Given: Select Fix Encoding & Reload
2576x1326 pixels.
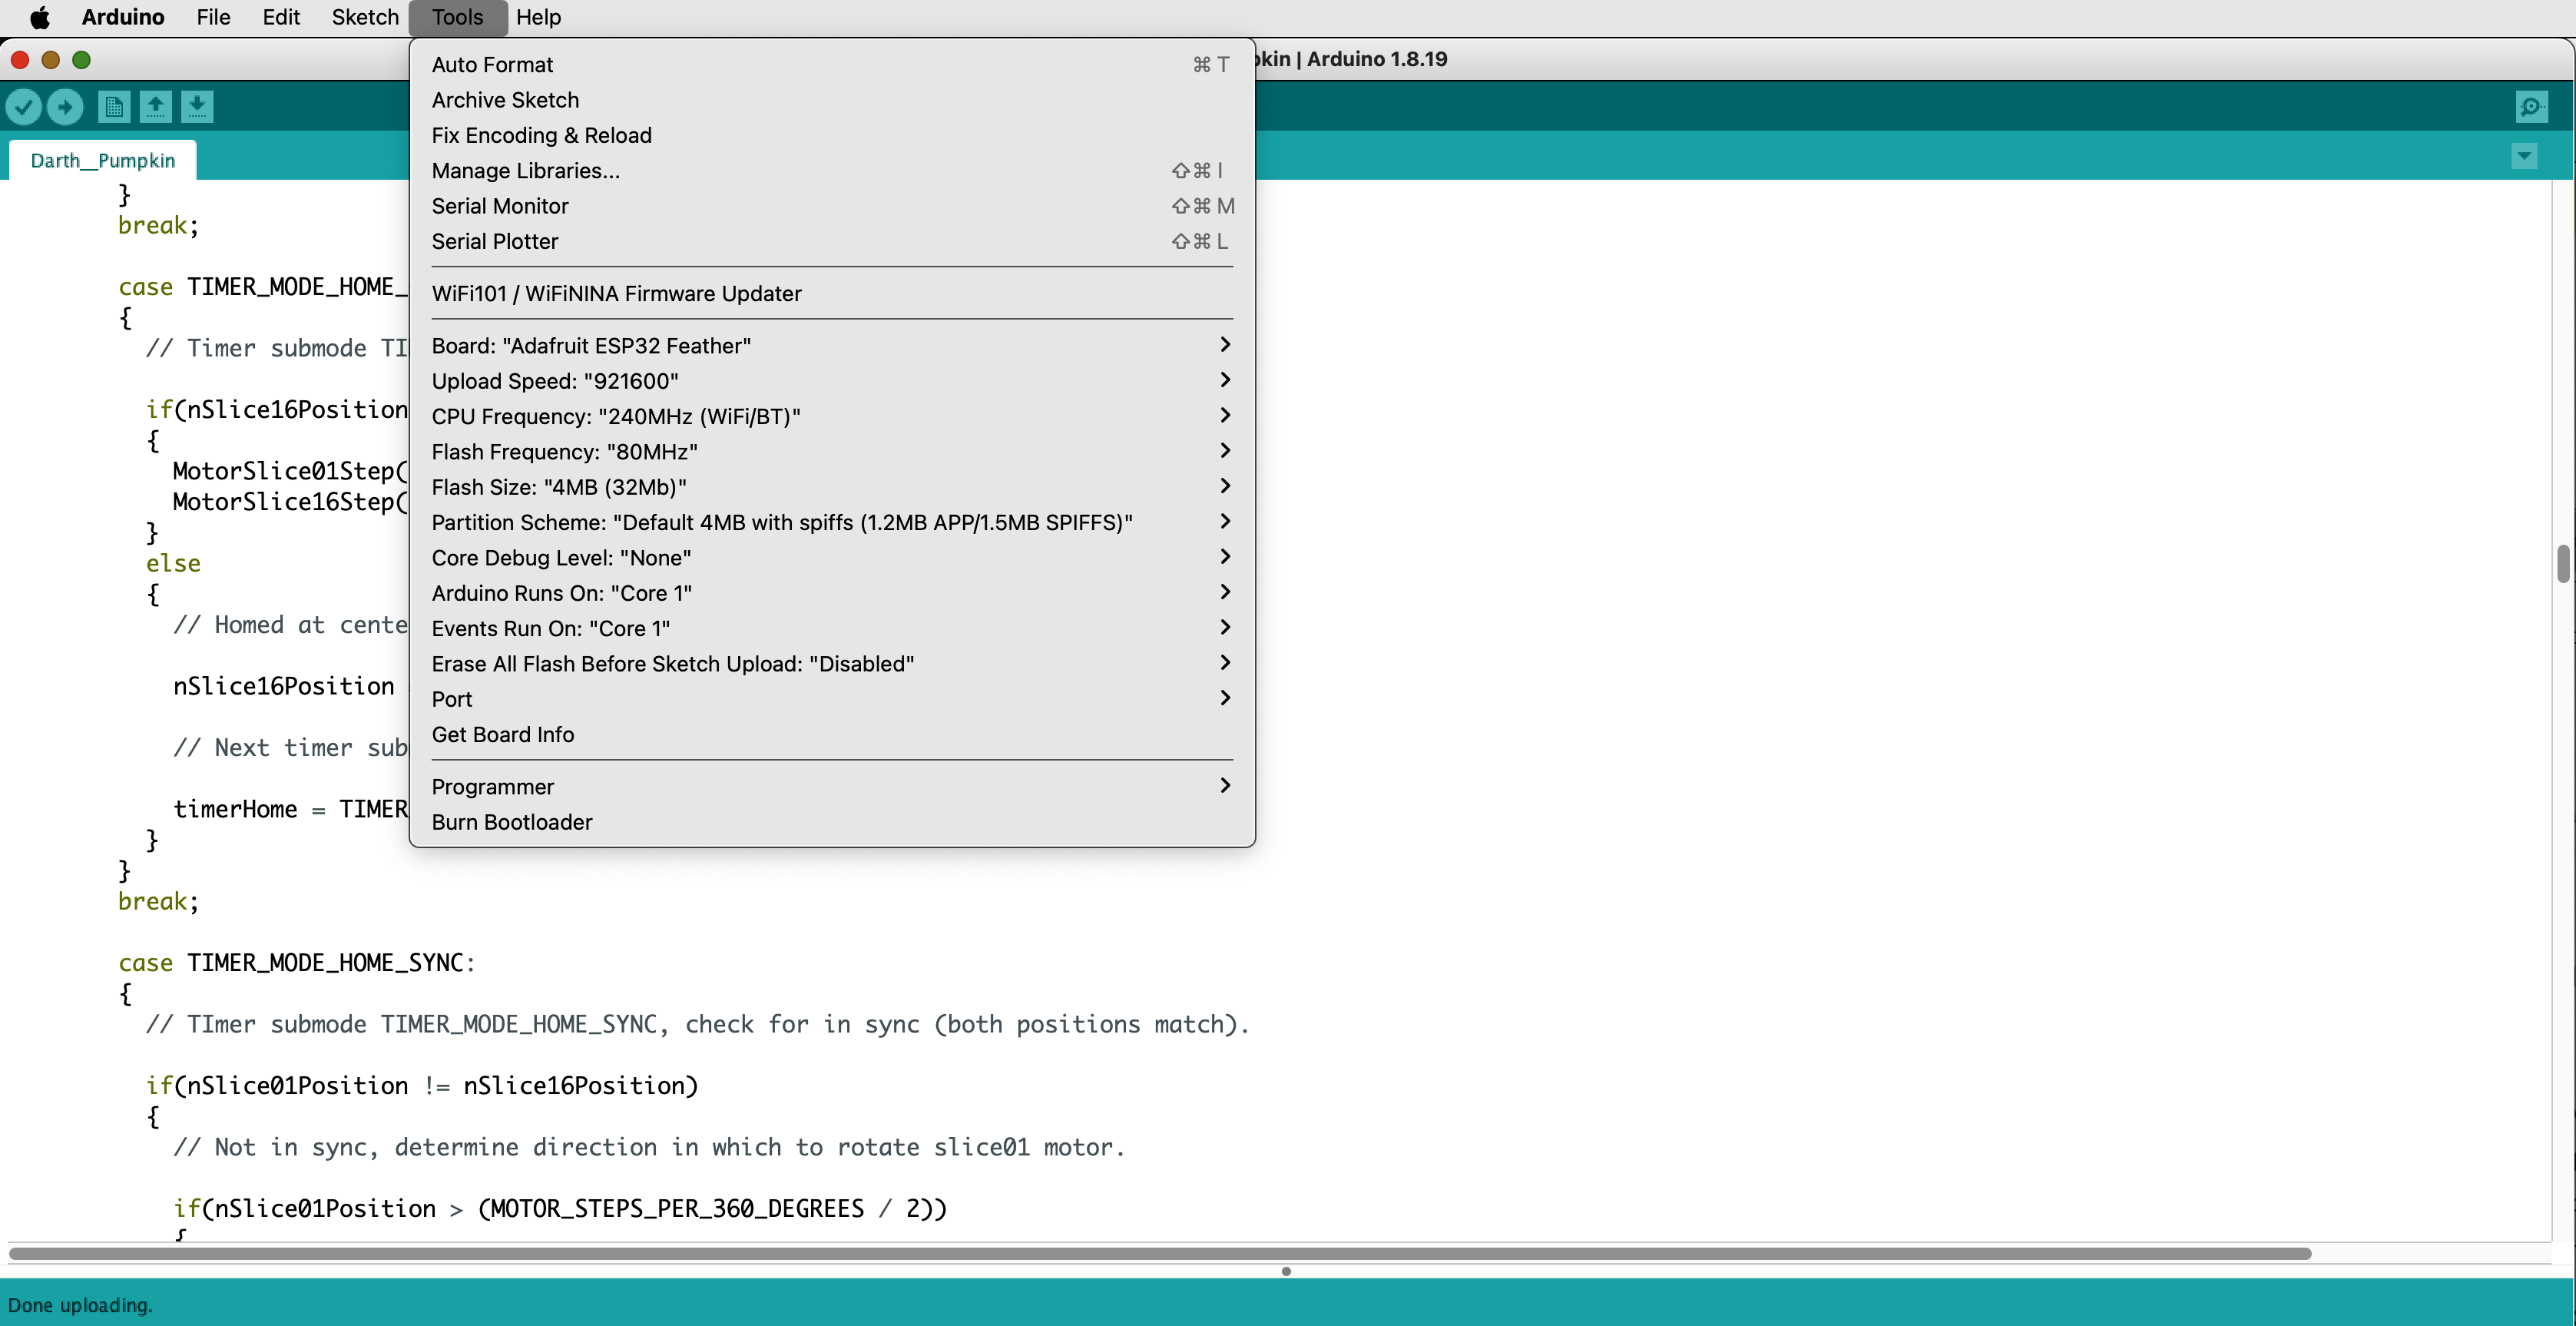Looking at the screenshot, I should (x=832, y=135).
